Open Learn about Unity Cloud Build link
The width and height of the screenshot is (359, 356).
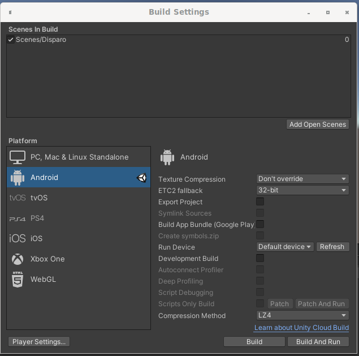coord(301,328)
